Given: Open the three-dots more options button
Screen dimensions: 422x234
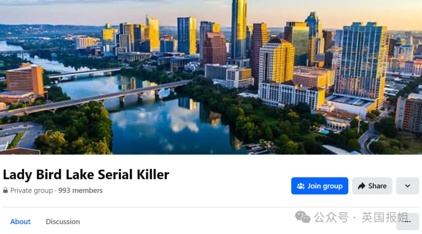Looking at the screenshot, I should pos(408,221).
